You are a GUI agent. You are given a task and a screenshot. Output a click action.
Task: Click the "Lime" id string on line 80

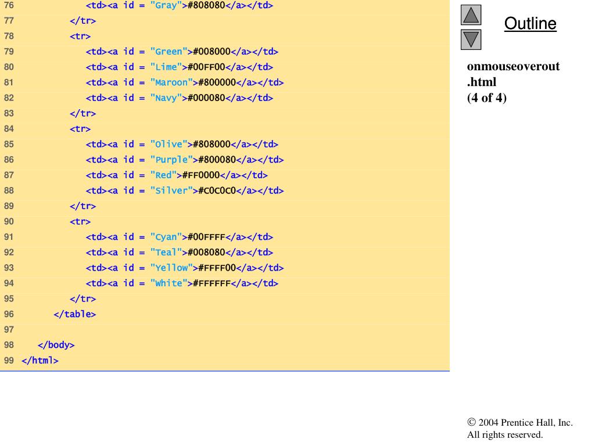[166, 67]
